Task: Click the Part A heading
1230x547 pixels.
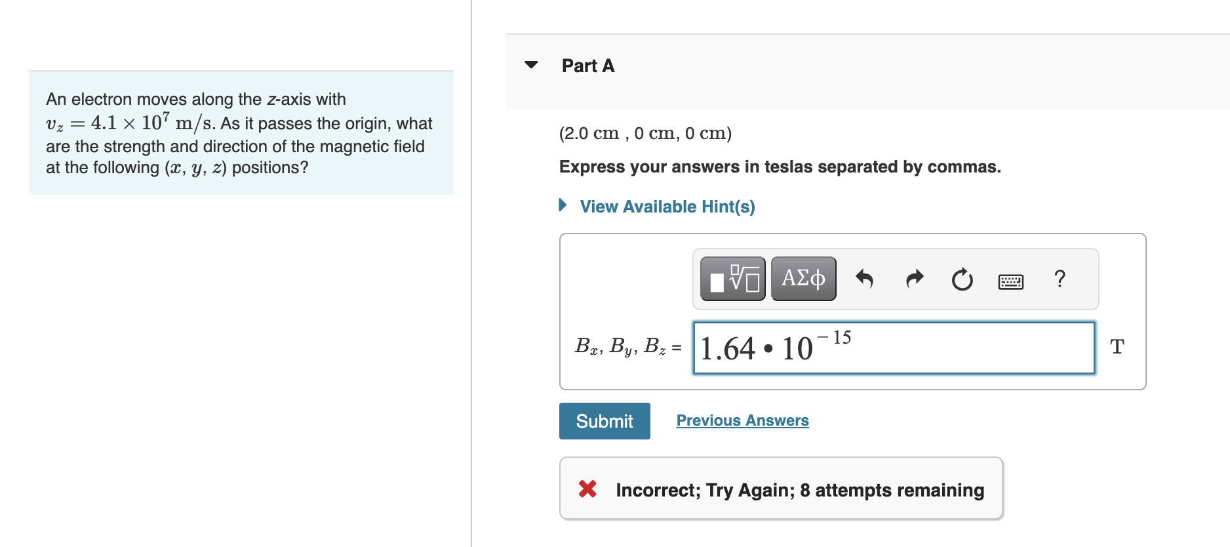Action: click(587, 66)
